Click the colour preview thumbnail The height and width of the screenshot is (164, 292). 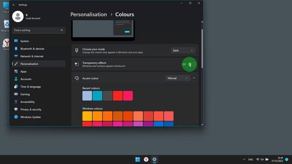(103, 31)
